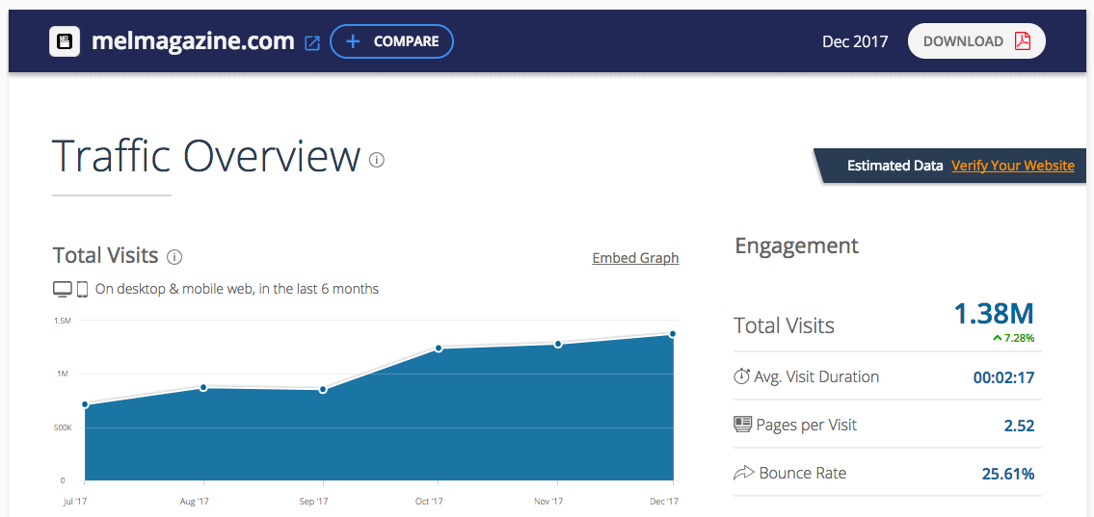
Task: Click the Estimated Data label
Action: point(894,166)
